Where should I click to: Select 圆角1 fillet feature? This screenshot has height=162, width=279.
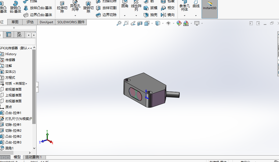click(9, 148)
